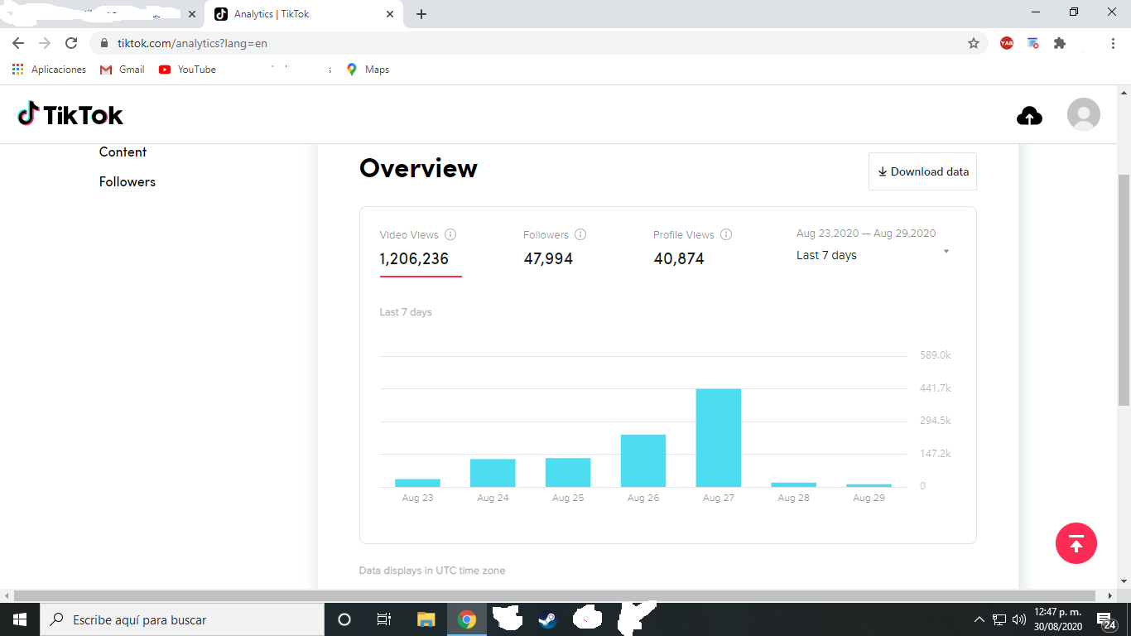1131x636 pixels.
Task: Click the Cortana circle icon
Action: pos(344,619)
